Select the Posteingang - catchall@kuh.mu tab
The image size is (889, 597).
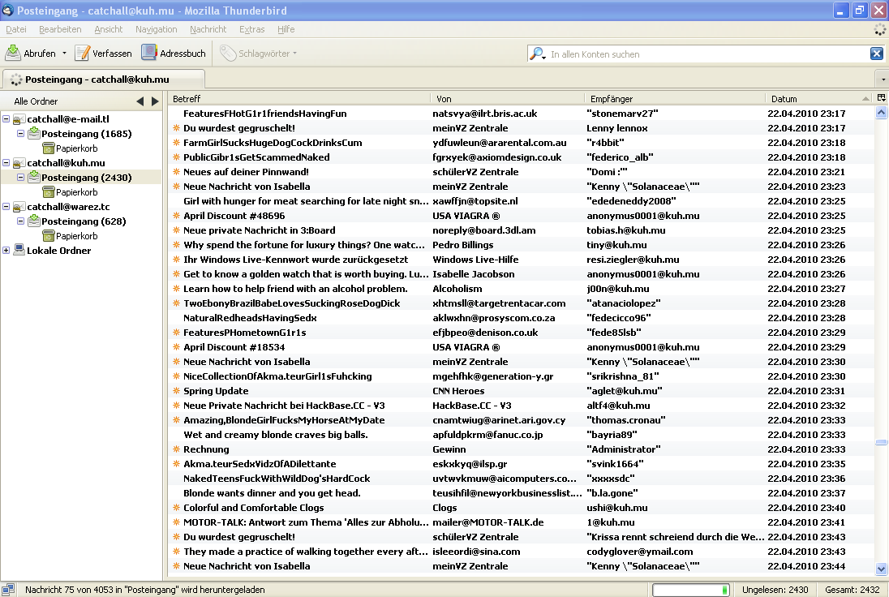tap(103, 79)
